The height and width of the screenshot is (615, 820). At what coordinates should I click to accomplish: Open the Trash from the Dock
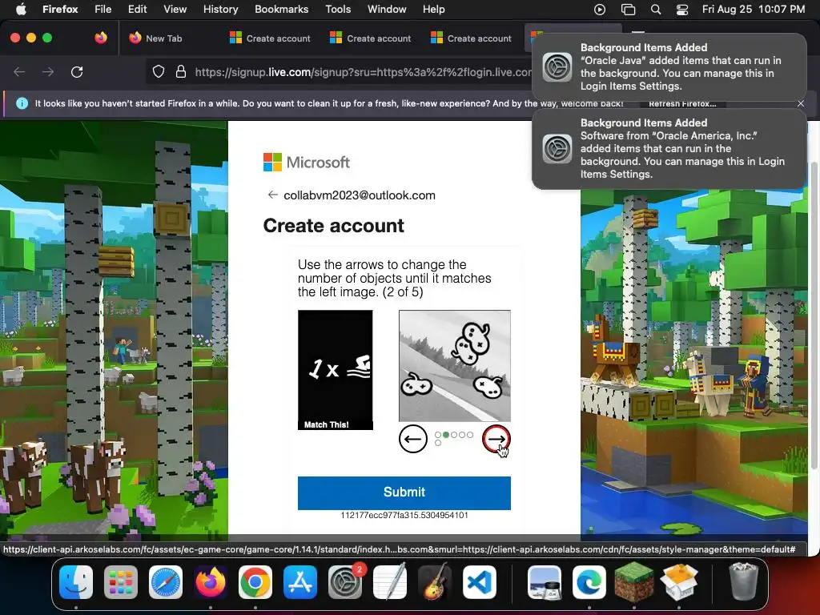743,582
